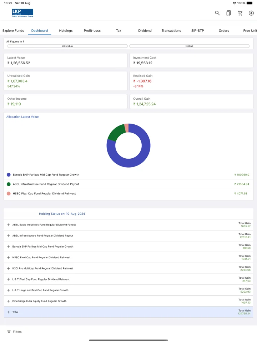Open the SIP-STP tab
The image size is (257, 343).
click(197, 31)
